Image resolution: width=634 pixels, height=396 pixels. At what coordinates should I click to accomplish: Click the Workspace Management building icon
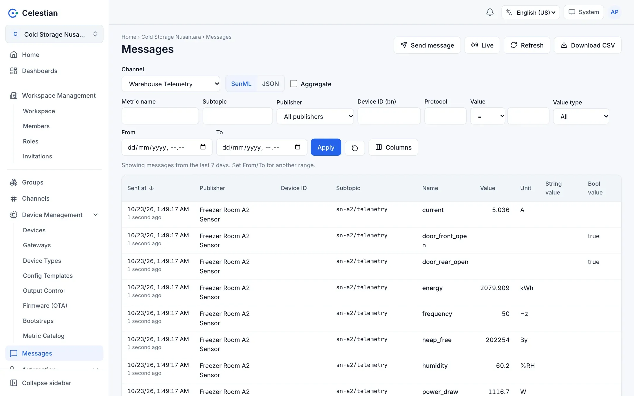pos(14,96)
